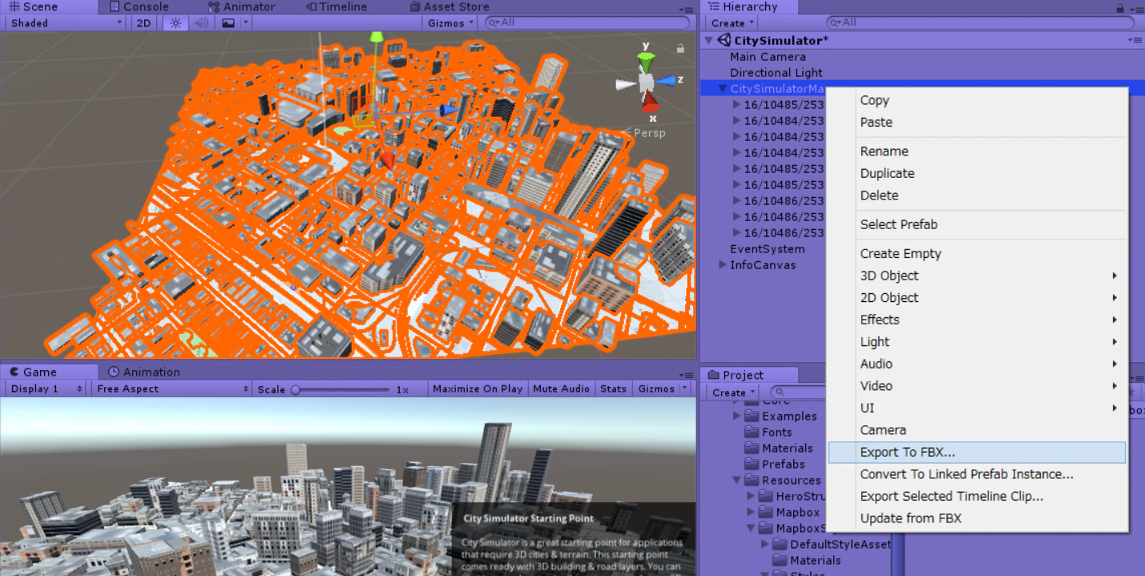Choose Duplicate from the context menu

[887, 173]
